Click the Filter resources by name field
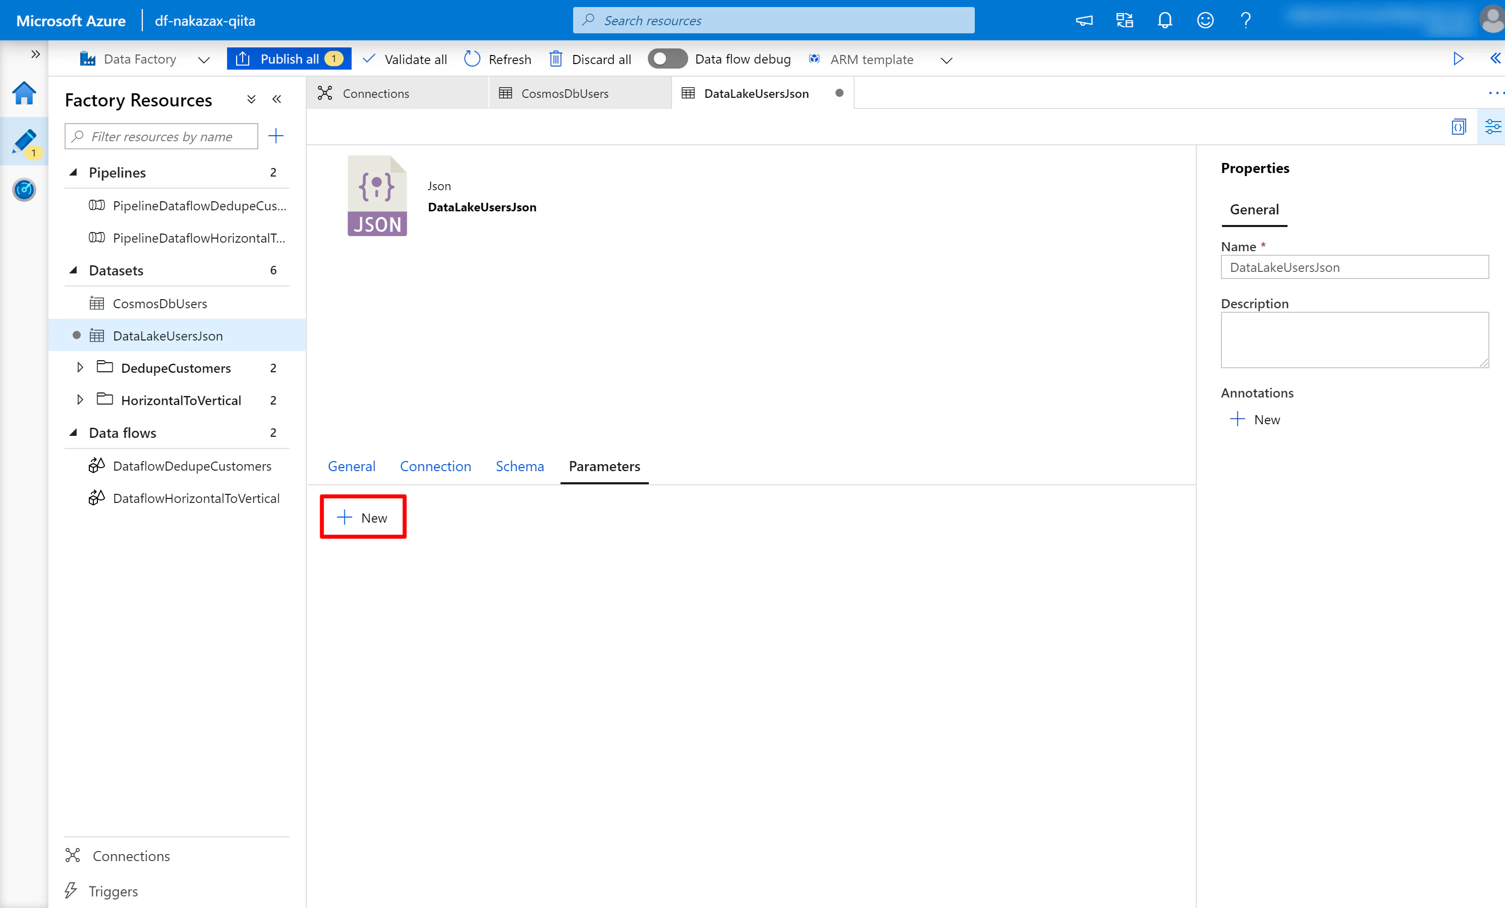 pos(161,136)
